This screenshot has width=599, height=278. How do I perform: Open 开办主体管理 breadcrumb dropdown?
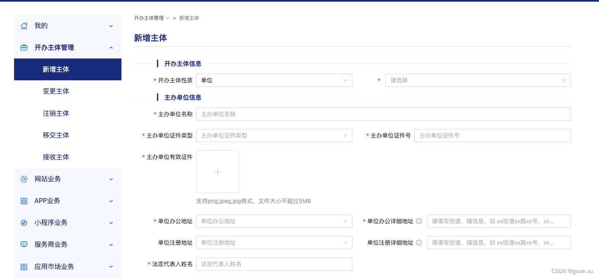[152, 18]
